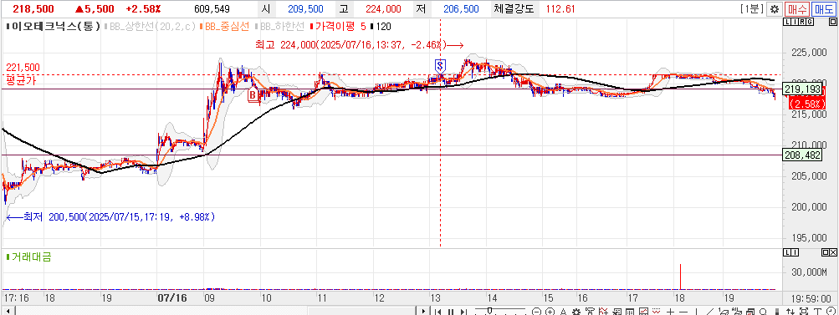Viewport: 839px width, 315px height.
Task: Click the red zigzag wave icon
Action: pos(656,311)
